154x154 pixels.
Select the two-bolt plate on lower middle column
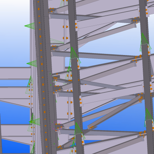81,101
